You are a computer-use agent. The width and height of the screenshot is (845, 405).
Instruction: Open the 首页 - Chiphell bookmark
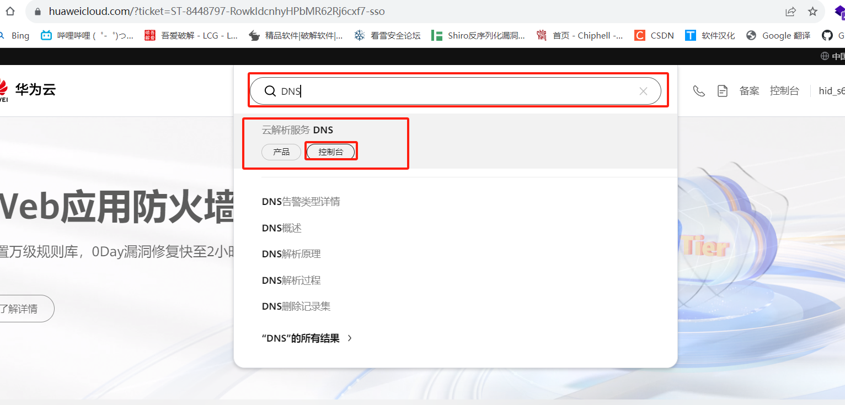(x=580, y=35)
